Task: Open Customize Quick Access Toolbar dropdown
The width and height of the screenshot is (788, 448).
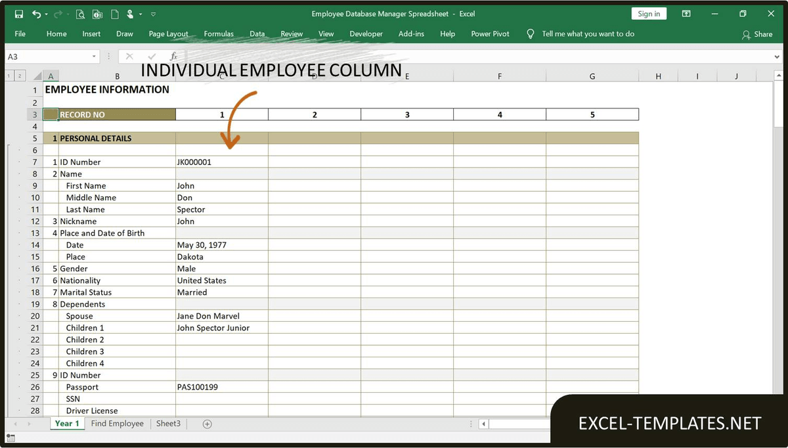Action: (x=153, y=14)
